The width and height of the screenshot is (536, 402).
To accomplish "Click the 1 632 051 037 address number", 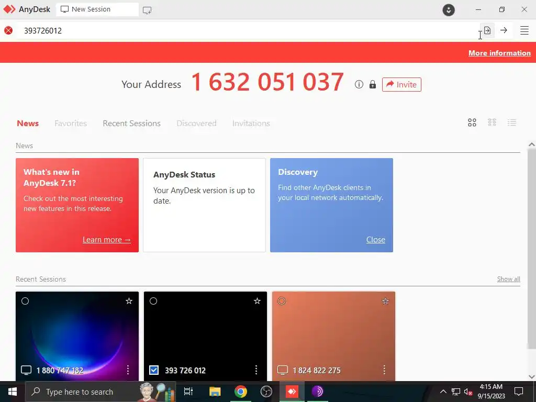I will point(267,82).
